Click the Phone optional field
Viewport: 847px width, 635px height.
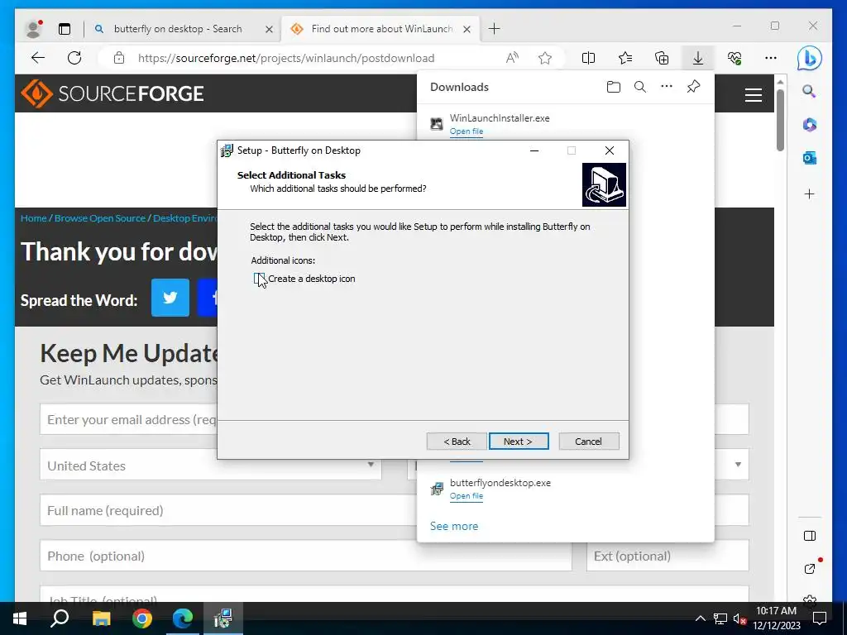(306, 556)
